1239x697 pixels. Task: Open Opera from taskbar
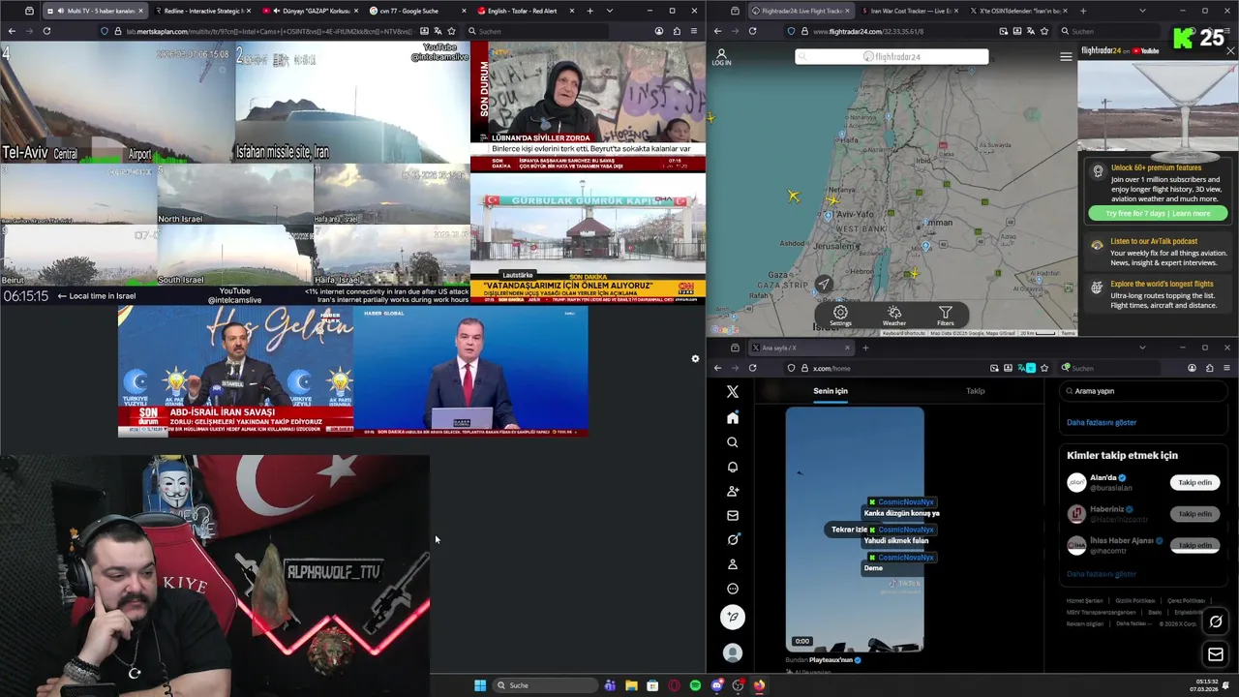click(x=675, y=685)
